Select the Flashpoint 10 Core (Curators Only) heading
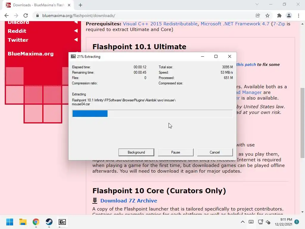The height and width of the screenshot is (229, 305). point(159,191)
